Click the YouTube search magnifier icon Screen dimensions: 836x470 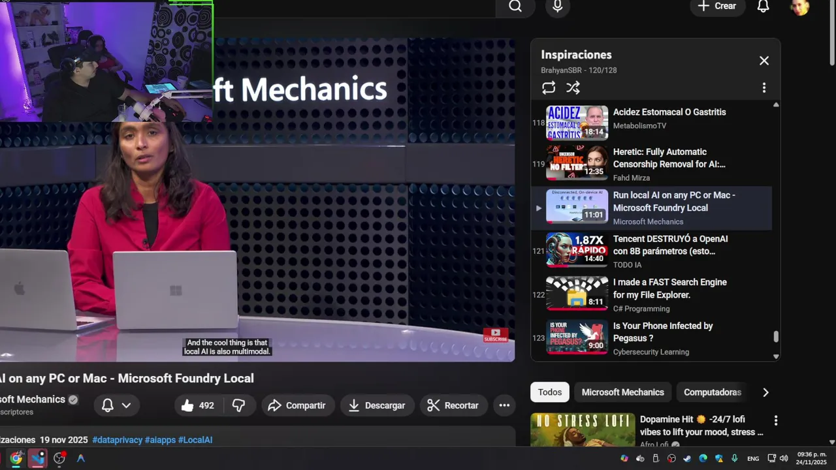pos(515,7)
